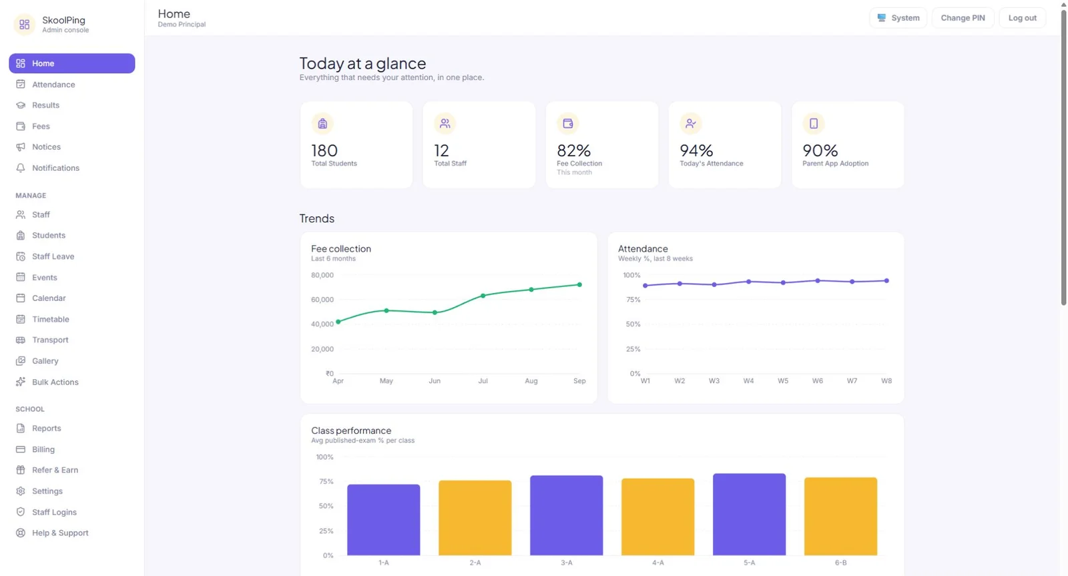Click the Sep point on Fee collection chart

(x=579, y=285)
